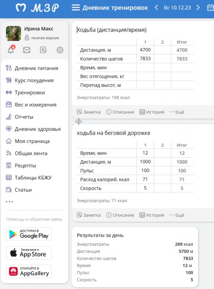This screenshot has width=214, height=289.
Task: Click Помощь и обратная связь link
Action: [x=34, y=219]
